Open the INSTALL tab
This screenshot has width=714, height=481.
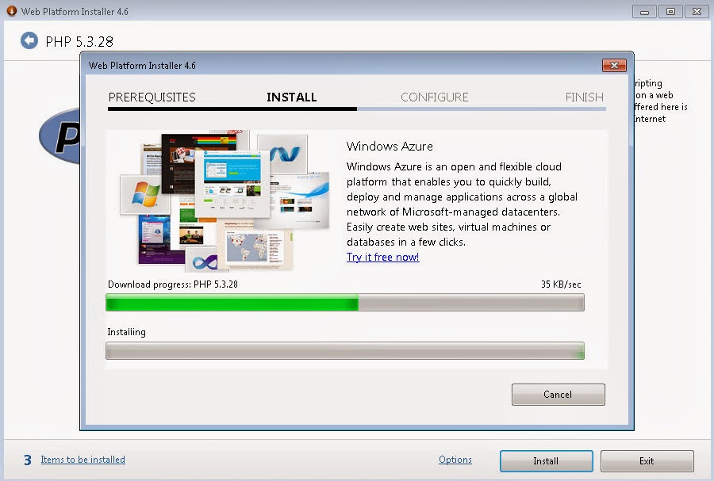[x=291, y=97]
